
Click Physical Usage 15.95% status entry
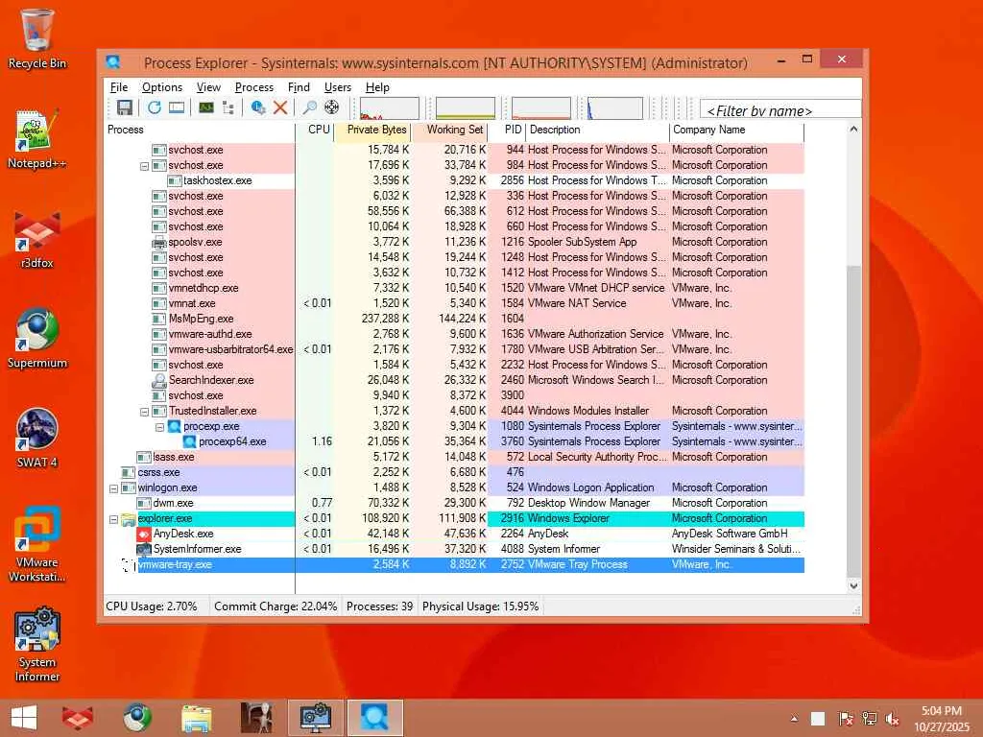point(480,606)
